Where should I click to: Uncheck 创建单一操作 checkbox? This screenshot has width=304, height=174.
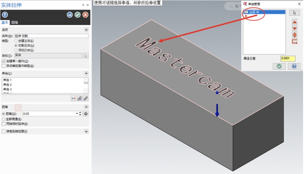pyautogui.click(x=4, y=61)
